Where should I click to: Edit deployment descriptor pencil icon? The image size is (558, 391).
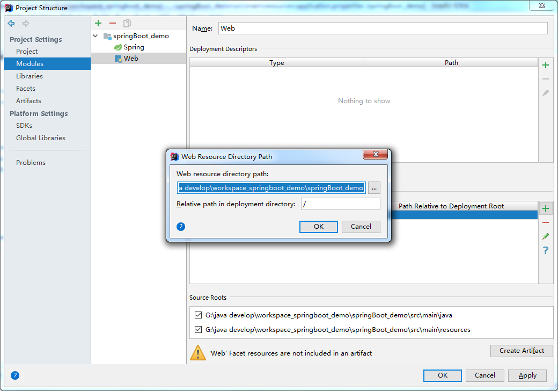[x=546, y=93]
